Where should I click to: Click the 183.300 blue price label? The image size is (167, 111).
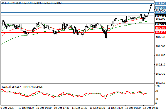click(x=160, y=4)
